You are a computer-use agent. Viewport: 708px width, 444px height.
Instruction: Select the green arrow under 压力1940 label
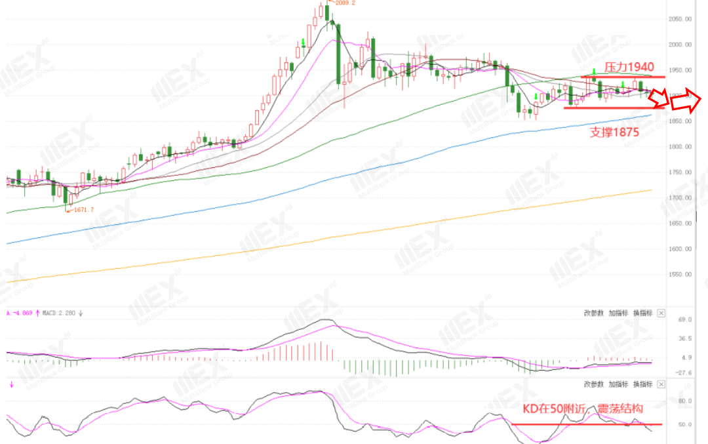594,70
